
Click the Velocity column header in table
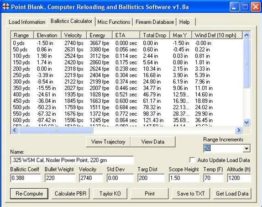(74, 35)
